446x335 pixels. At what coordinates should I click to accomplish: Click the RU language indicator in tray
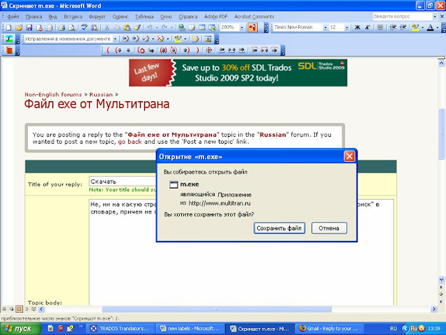[x=393, y=329]
